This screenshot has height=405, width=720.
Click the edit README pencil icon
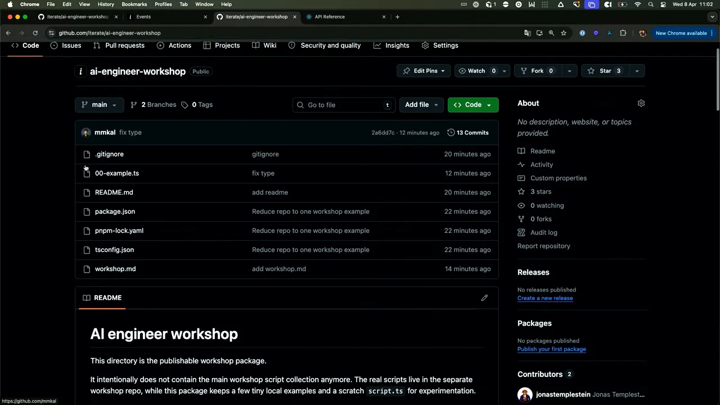484,298
